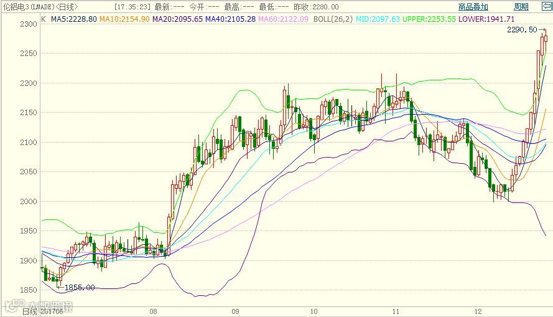553x317 pixels.
Task: Click the 最低 low price field
Action: tap(274, 7)
